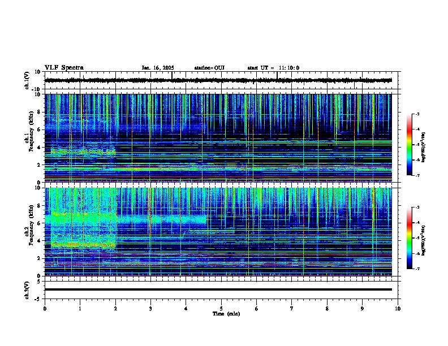Viewport: 448px width, 346px height.
Task: Click time axis tick label '1'
Action: [80, 309]
